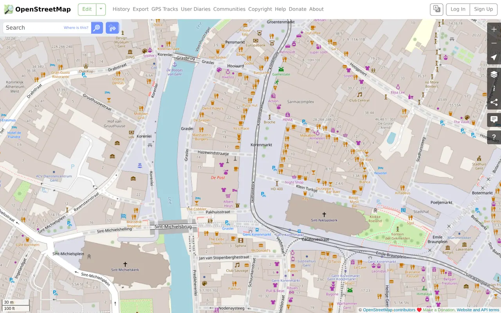The width and height of the screenshot is (501, 313).
Task: Open the About page
Action: tap(316, 9)
